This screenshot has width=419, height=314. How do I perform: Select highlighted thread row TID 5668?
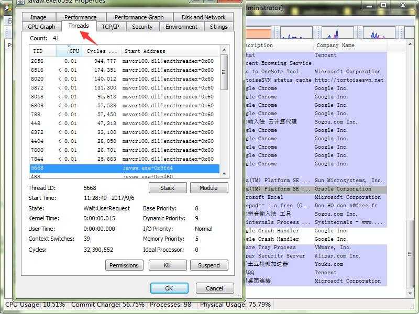pyautogui.click(x=124, y=168)
